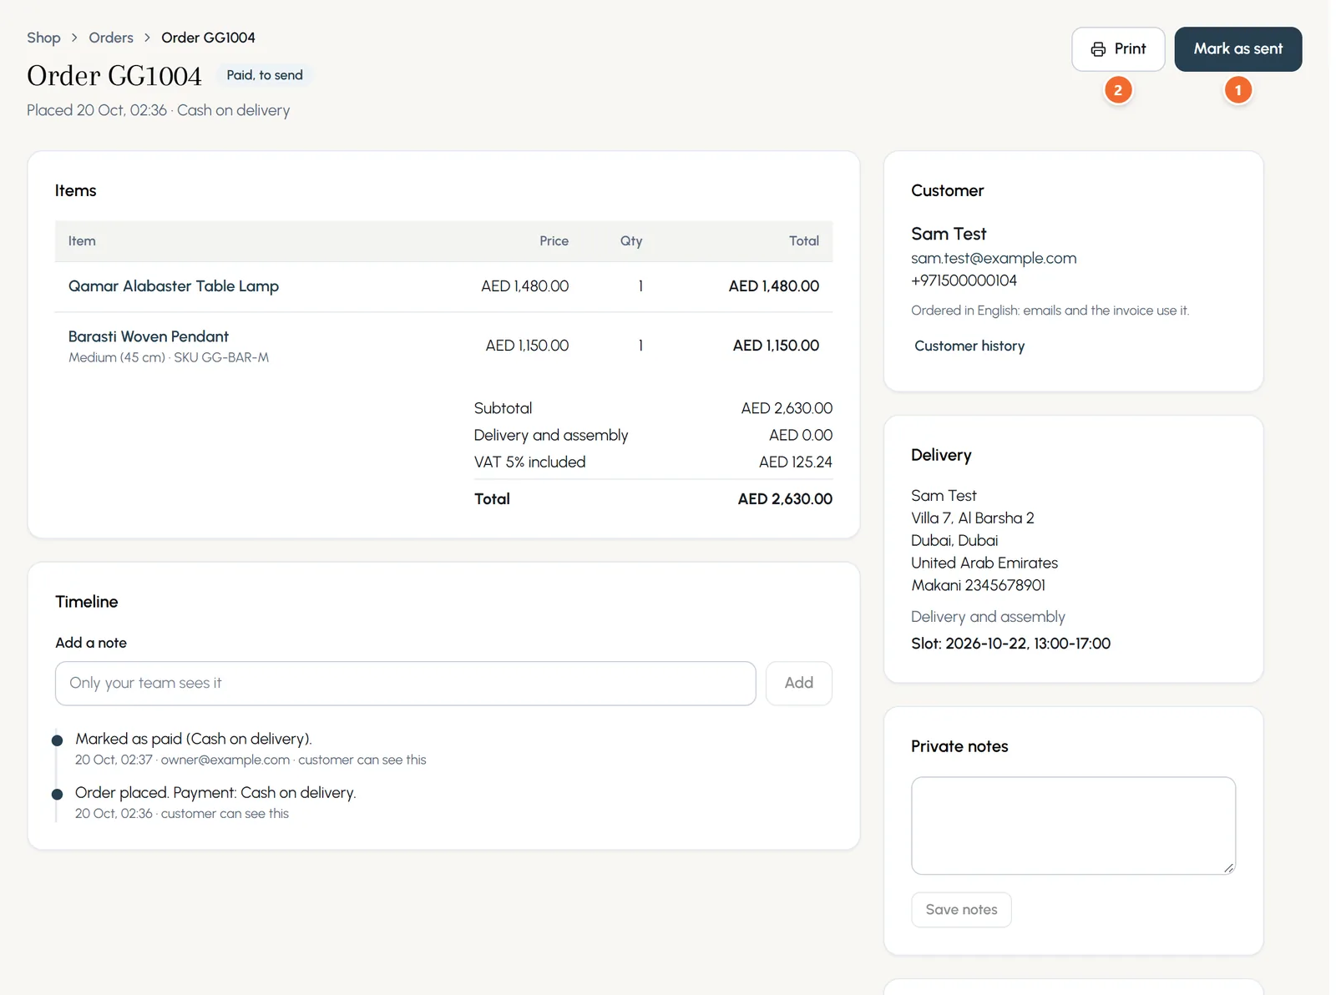1336x995 pixels.
Task: Click the Order GG1004 breadcrumb
Action: coord(208,38)
